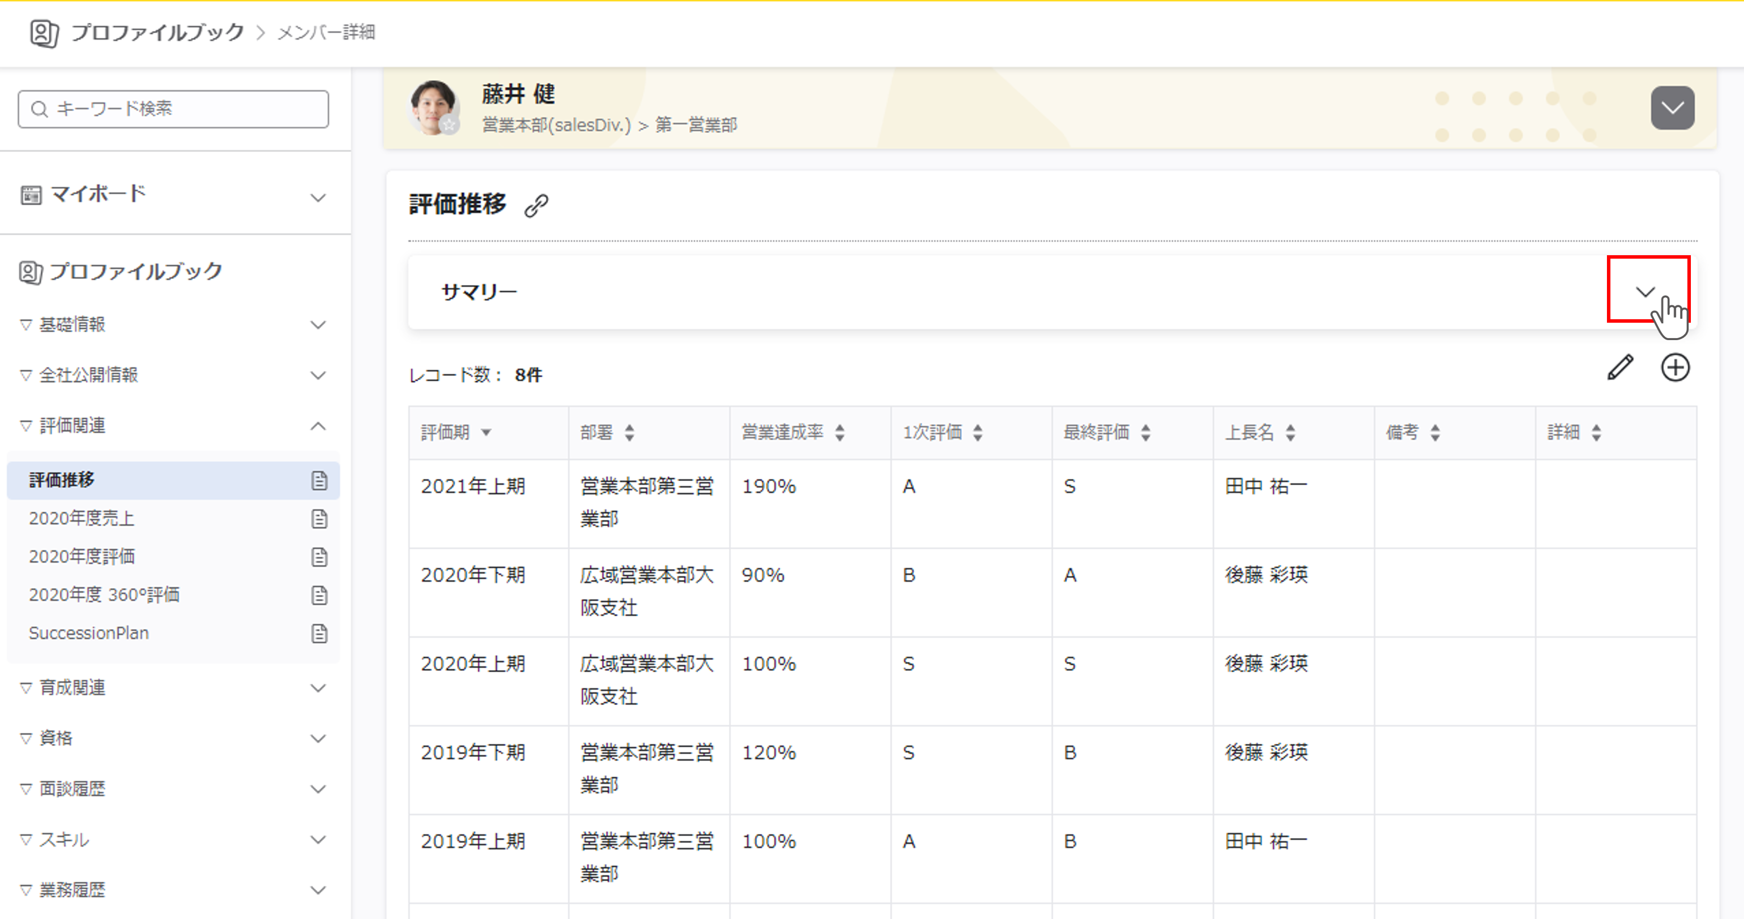The width and height of the screenshot is (1744, 919).
Task: Click the star badge on profile photo
Action: (x=449, y=125)
